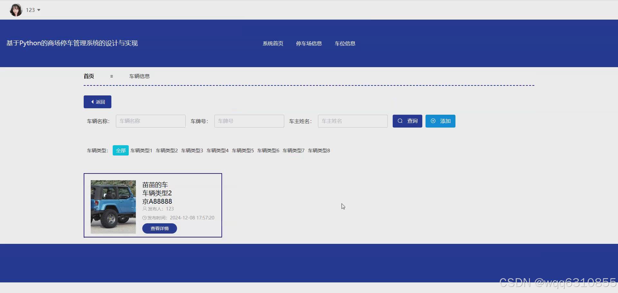This screenshot has width=618, height=293.
Task: Click the back arrow icon in 返回 button
Action: tap(92, 102)
